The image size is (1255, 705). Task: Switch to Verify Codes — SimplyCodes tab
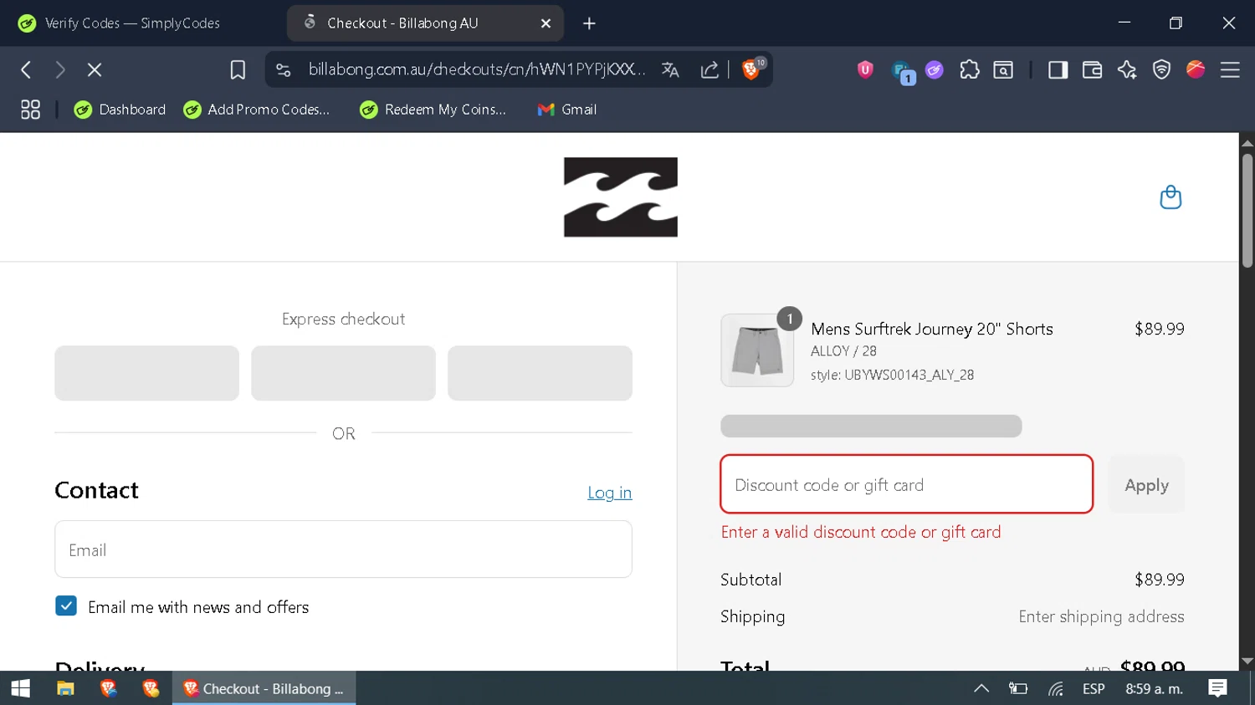coord(132,23)
